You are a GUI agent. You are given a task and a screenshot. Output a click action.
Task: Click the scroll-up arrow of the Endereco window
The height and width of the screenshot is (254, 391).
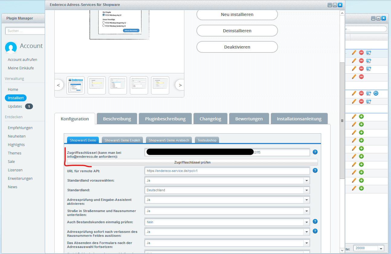pyautogui.click(x=342, y=13)
